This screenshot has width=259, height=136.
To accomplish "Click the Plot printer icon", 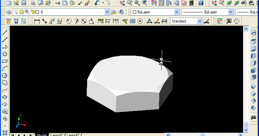I will 33,3.
